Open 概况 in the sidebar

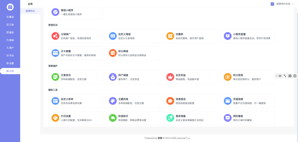10,17
